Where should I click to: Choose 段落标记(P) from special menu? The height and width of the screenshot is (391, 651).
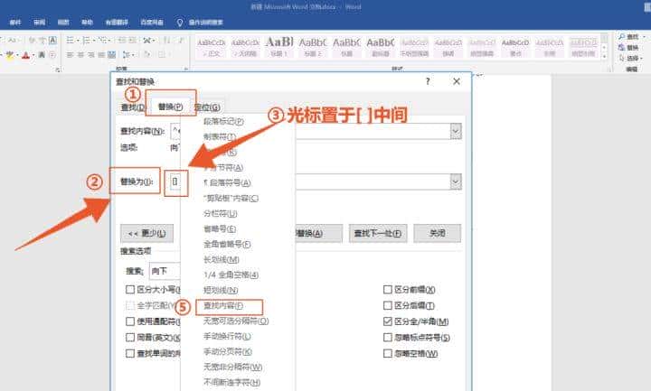[223, 122]
